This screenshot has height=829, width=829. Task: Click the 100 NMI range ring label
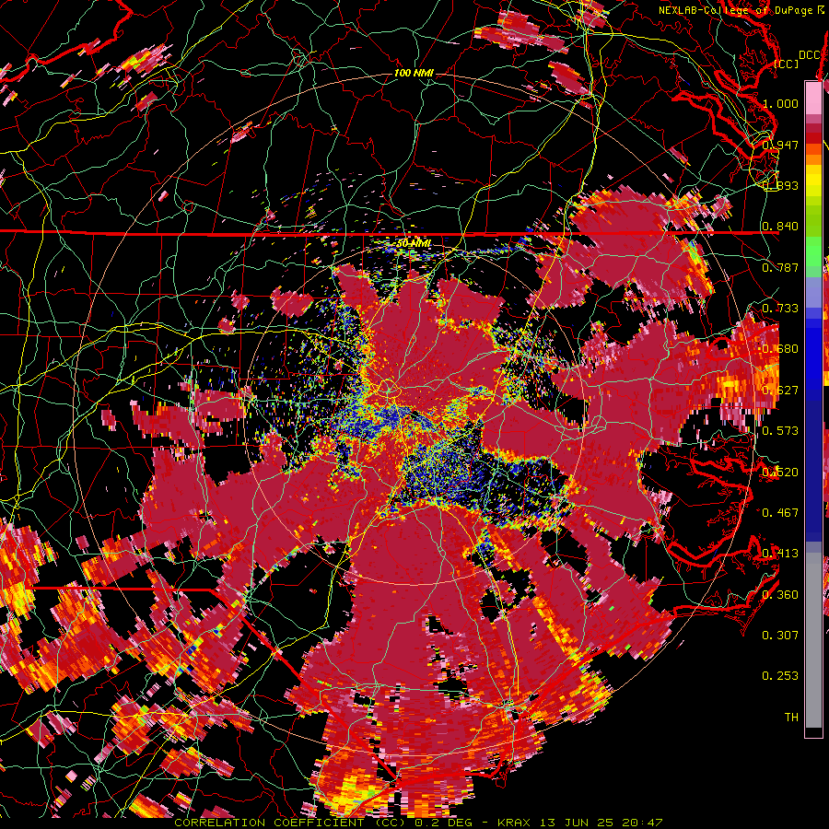[x=414, y=73]
